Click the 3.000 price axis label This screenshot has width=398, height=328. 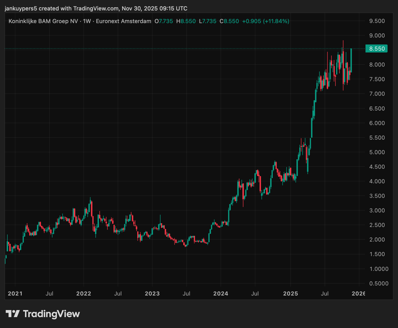[377, 211]
